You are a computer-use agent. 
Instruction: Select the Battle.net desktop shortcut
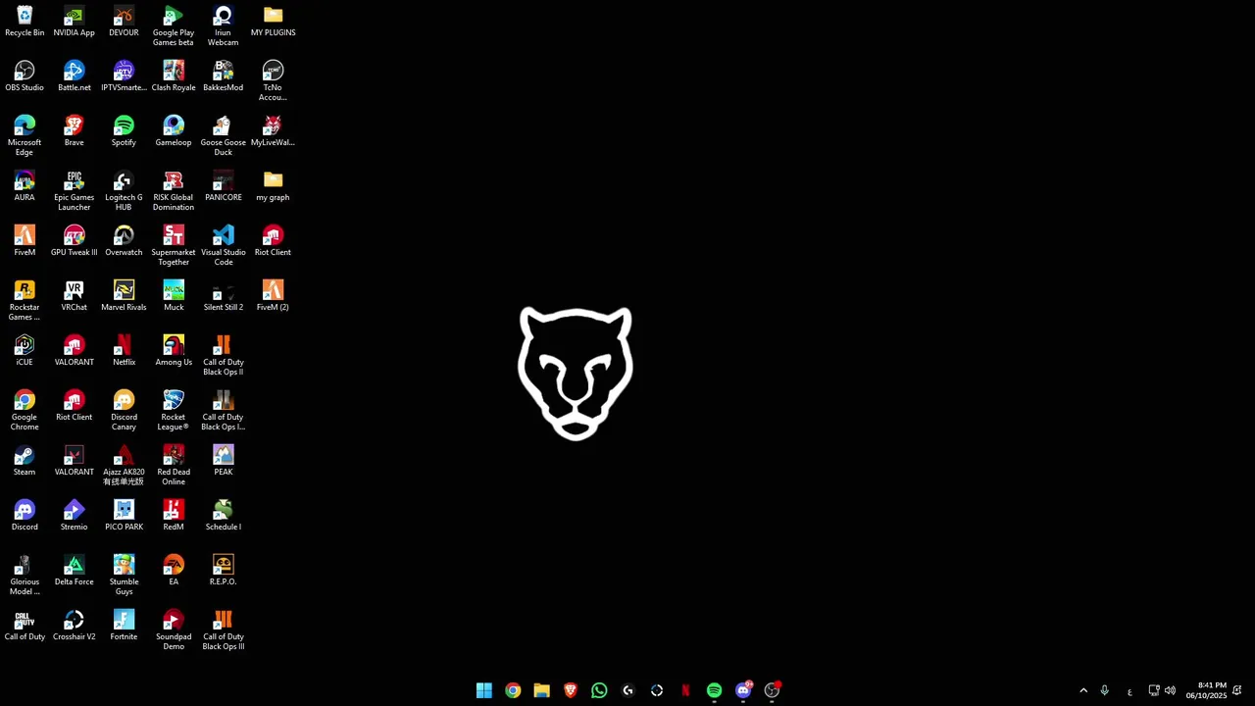(x=75, y=76)
